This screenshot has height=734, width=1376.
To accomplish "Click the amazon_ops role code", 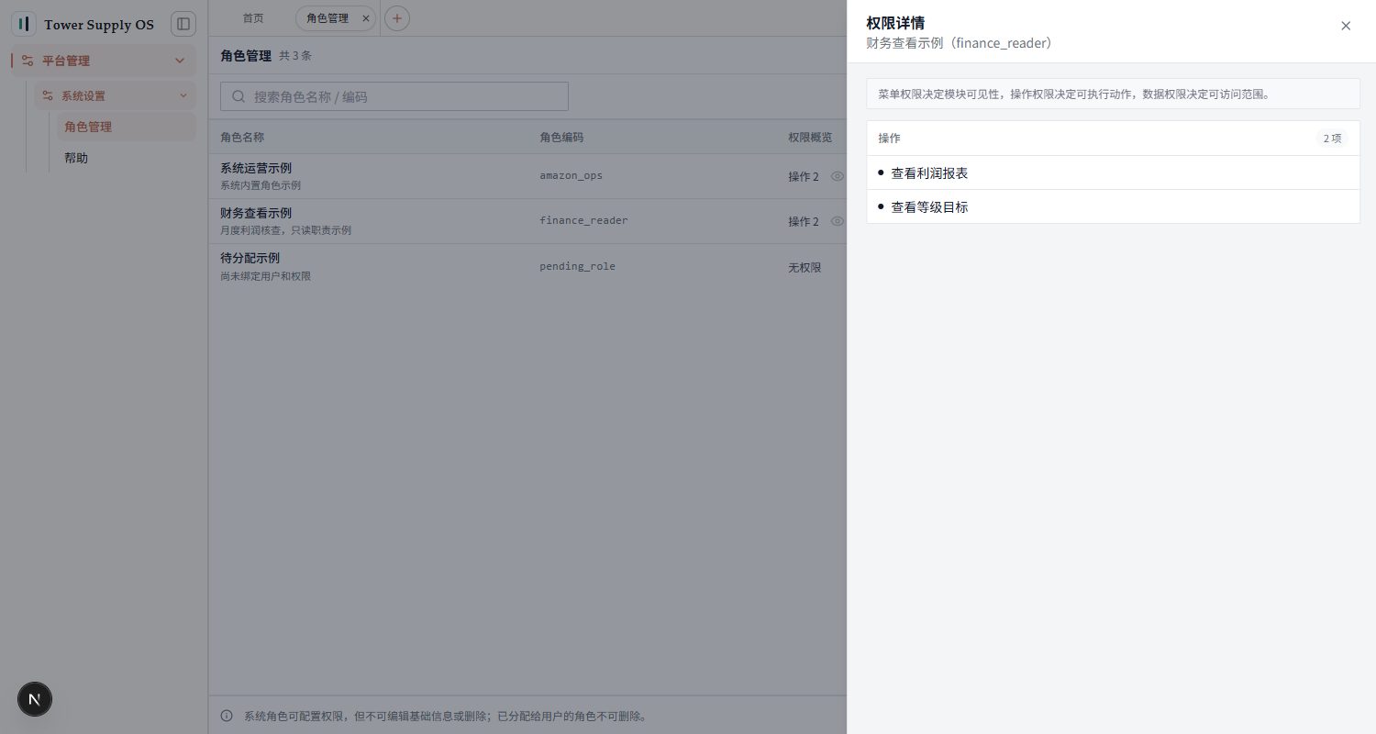I will 571,175.
